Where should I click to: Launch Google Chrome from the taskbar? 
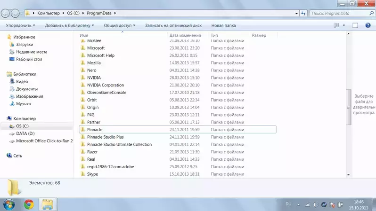29,204
